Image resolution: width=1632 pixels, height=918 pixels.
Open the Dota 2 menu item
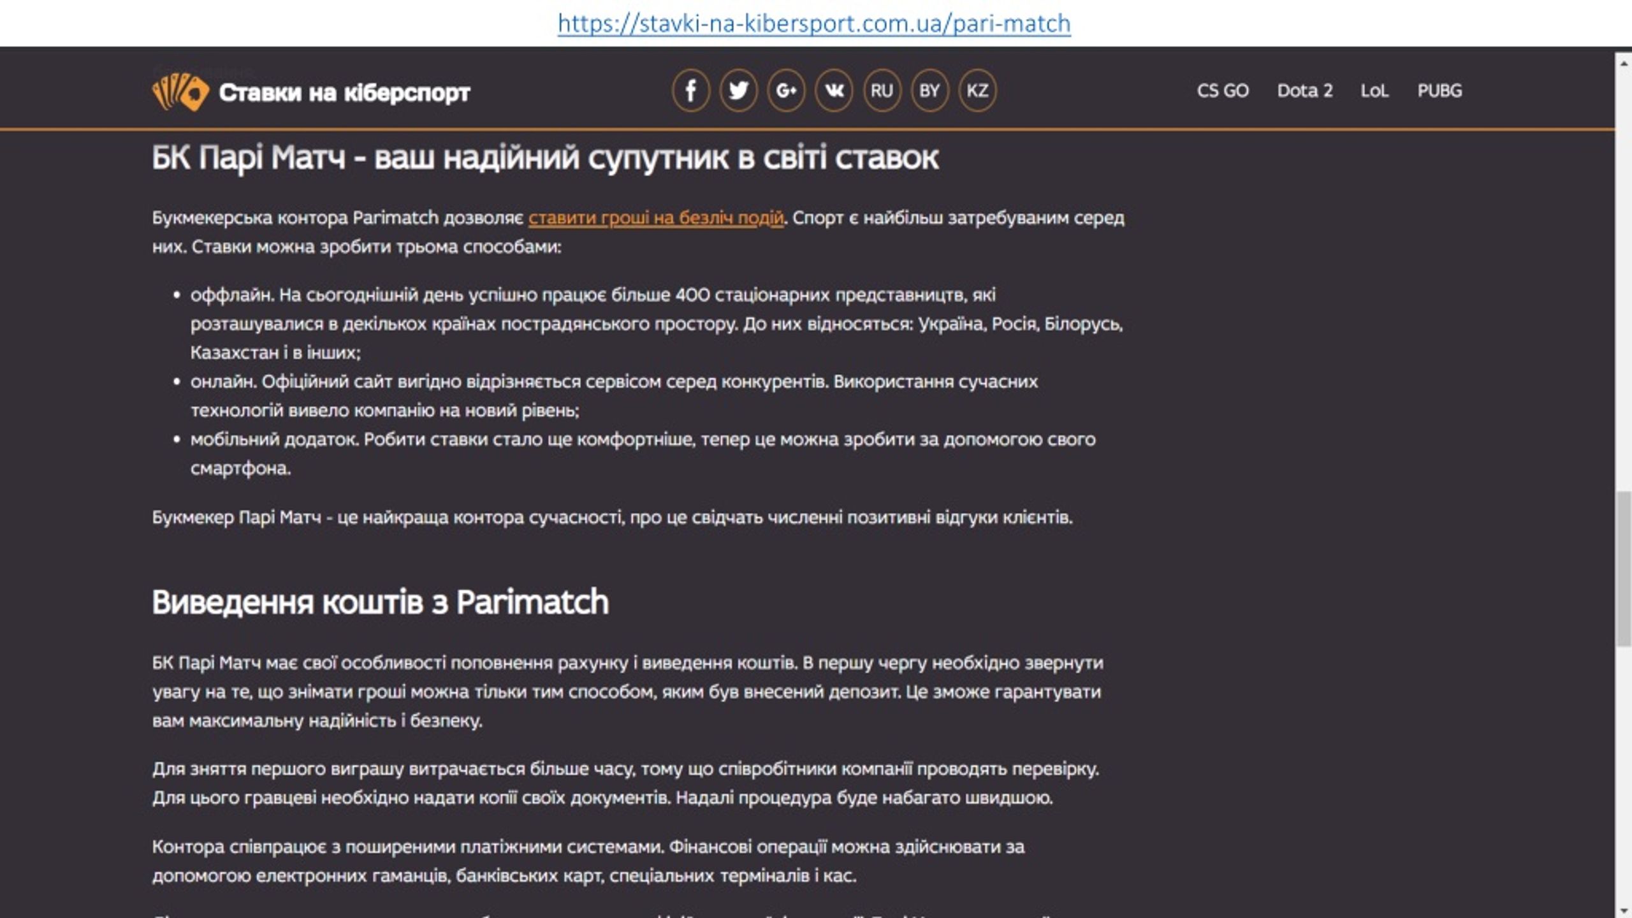[x=1305, y=91]
